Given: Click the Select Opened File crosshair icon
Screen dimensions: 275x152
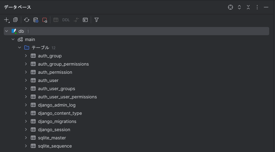Looking at the screenshot, I should click(x=230, y=7).
